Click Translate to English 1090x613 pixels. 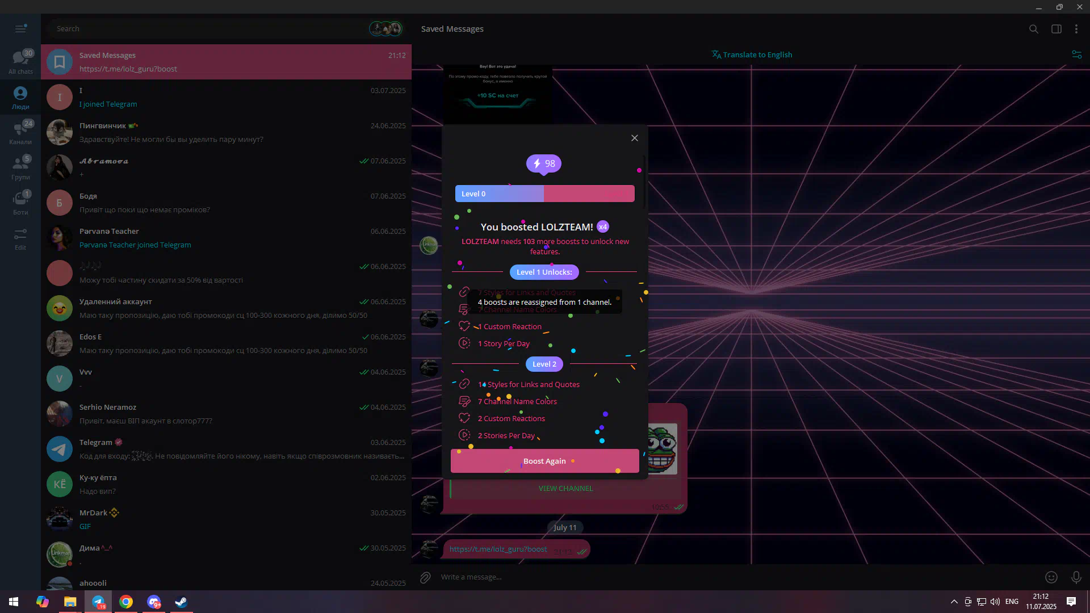[x=752, y=54]
